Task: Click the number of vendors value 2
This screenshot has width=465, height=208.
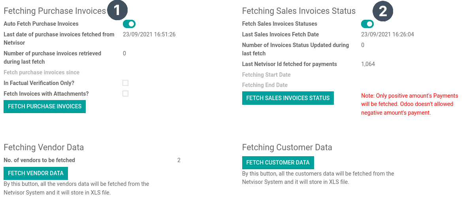Action: point(179,160)
